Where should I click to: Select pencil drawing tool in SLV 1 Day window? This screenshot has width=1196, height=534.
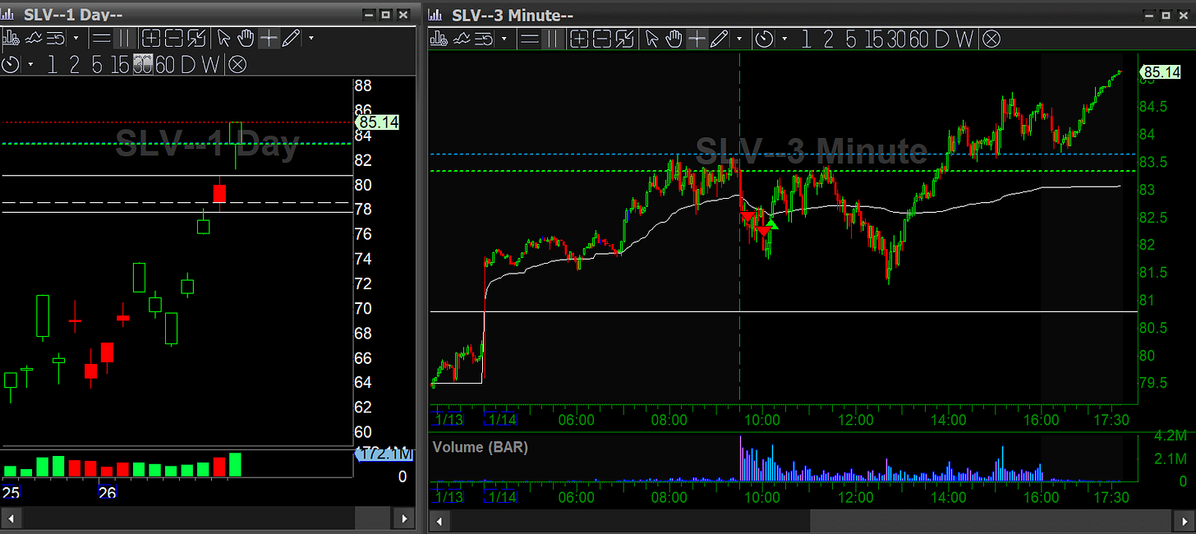pyautogui.click(x=290, y=38)
